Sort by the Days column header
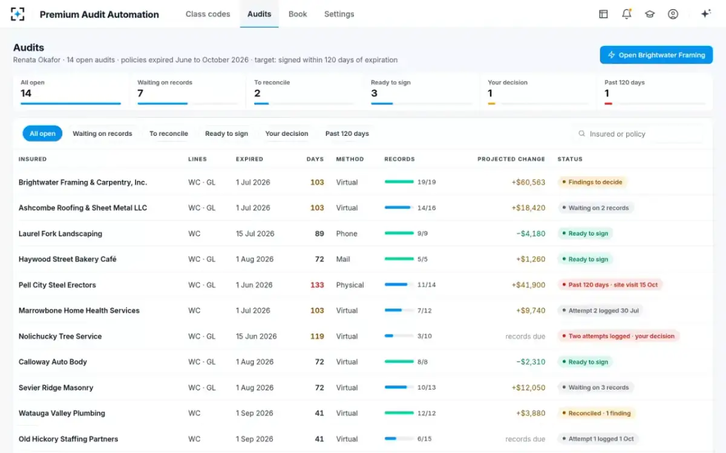726x453 pixels. 315,159
